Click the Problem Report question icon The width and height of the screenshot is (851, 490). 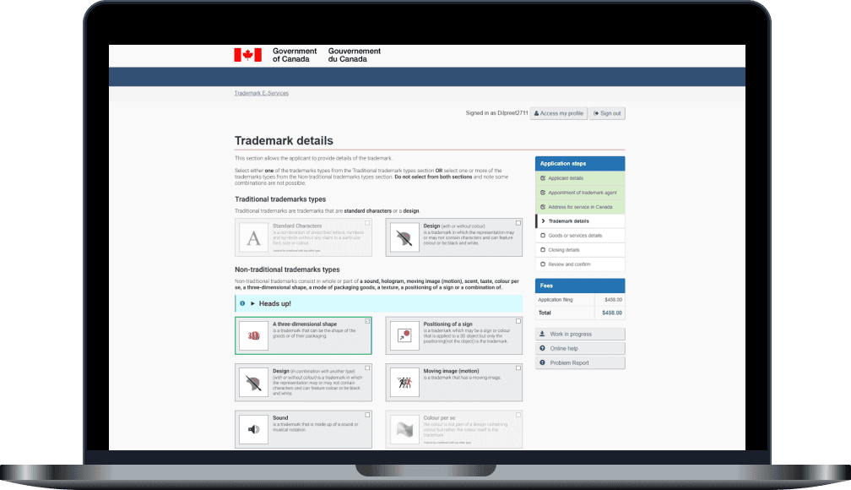542,362
